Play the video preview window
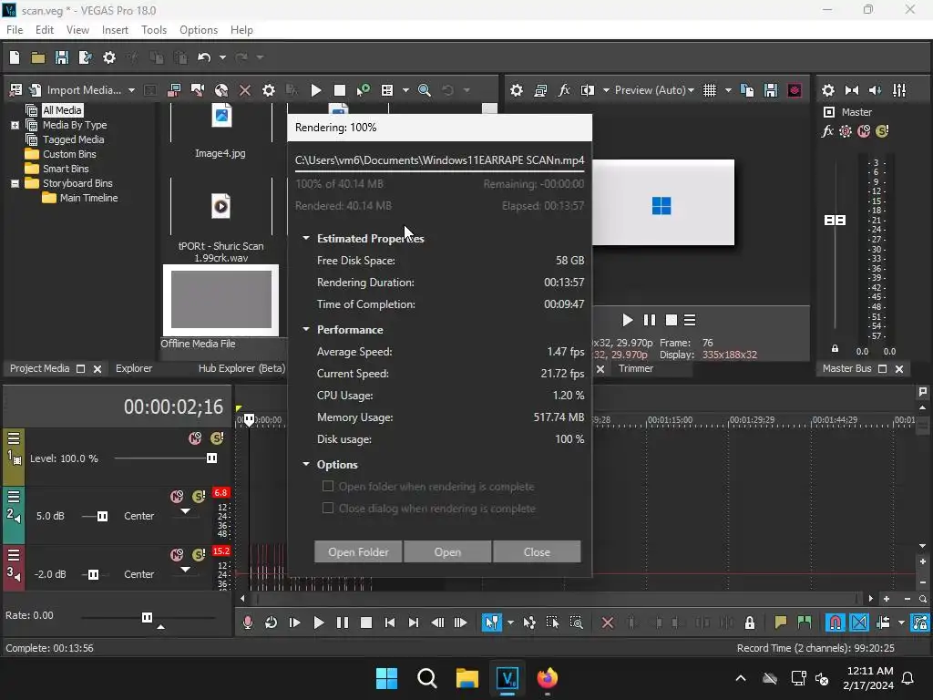The height and width of the screenshot is (700, 933). 627,320
